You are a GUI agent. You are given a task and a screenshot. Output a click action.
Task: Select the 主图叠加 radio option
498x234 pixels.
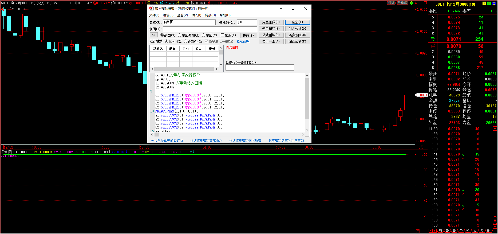[x=180, y=35]
